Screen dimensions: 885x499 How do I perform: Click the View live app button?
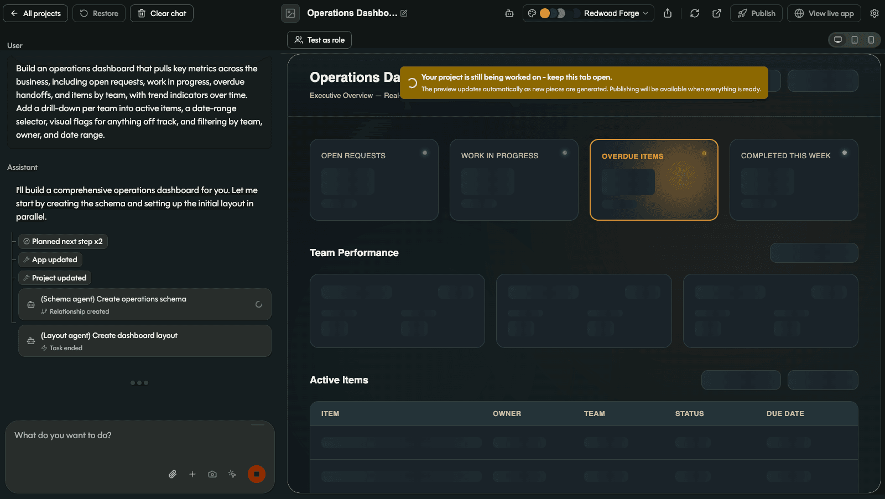824,13
